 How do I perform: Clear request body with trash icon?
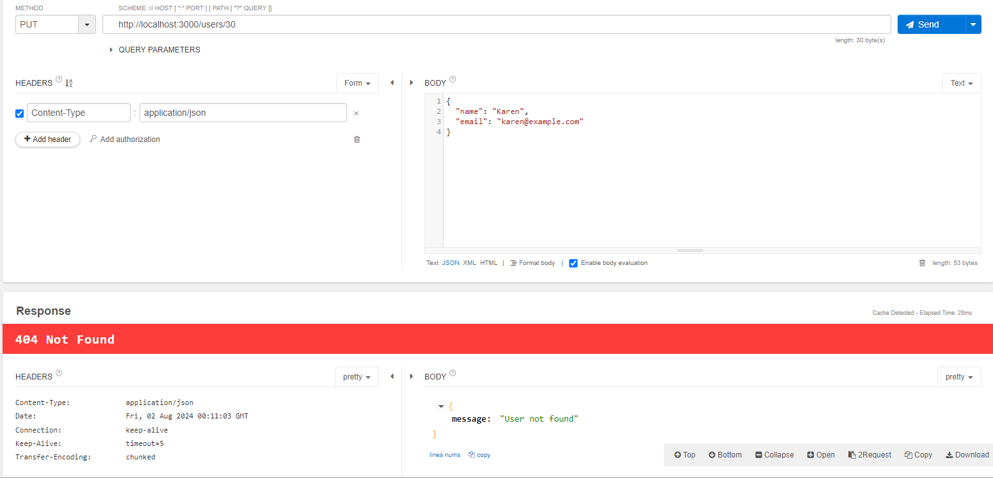pyautogui.click(x=923, y=263)
